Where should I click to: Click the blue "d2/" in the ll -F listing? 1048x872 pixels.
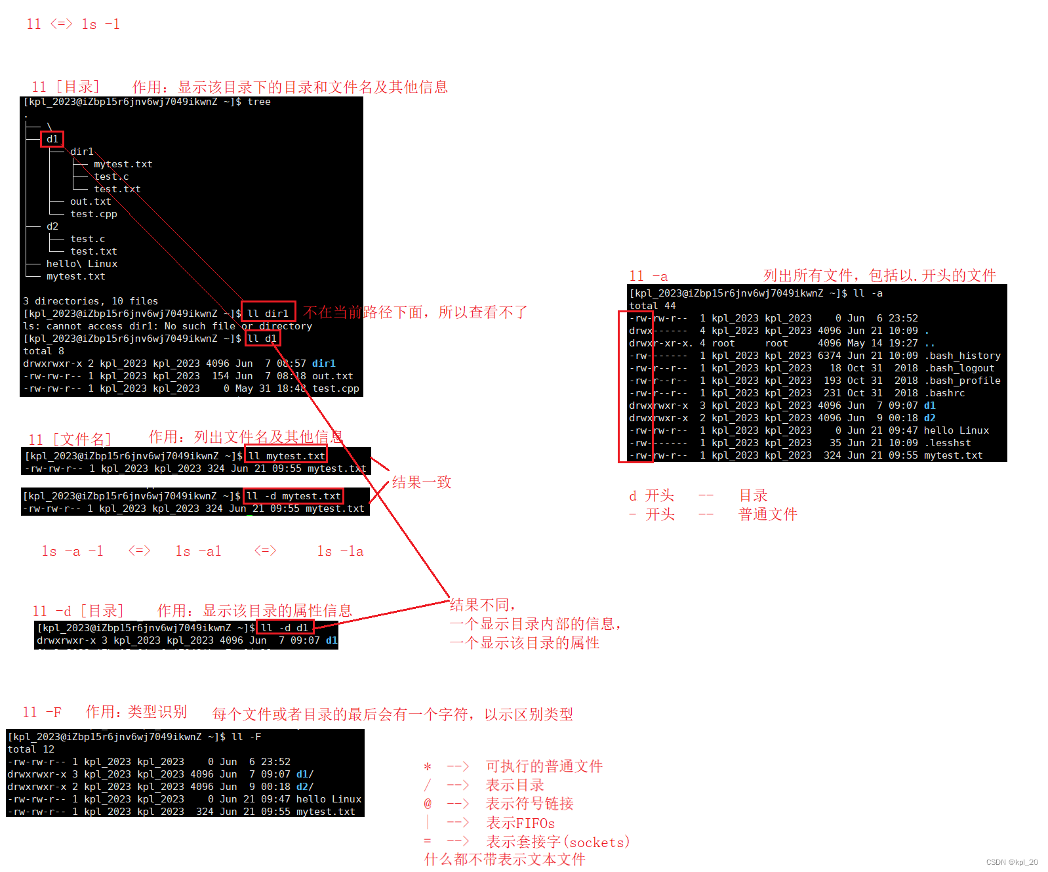pyautogui.click(x=305, y=787)
